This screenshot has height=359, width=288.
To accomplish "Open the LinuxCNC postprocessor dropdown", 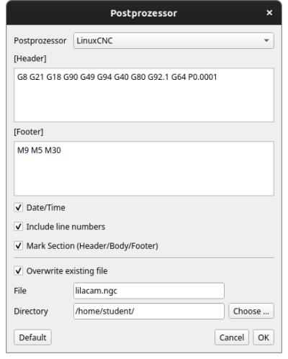I will pyautogui.click(x=174, y=41).
